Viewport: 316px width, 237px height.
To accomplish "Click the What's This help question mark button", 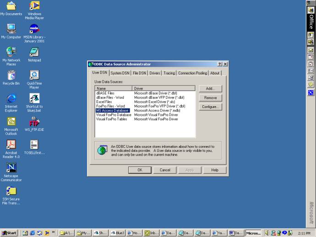I will tap(220, 64).
